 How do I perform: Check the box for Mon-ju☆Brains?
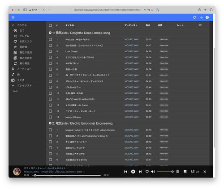(x=51, y=117)
